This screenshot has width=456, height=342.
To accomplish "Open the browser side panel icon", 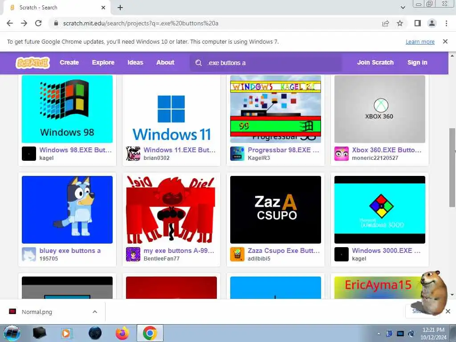I will tap(418, 23).
